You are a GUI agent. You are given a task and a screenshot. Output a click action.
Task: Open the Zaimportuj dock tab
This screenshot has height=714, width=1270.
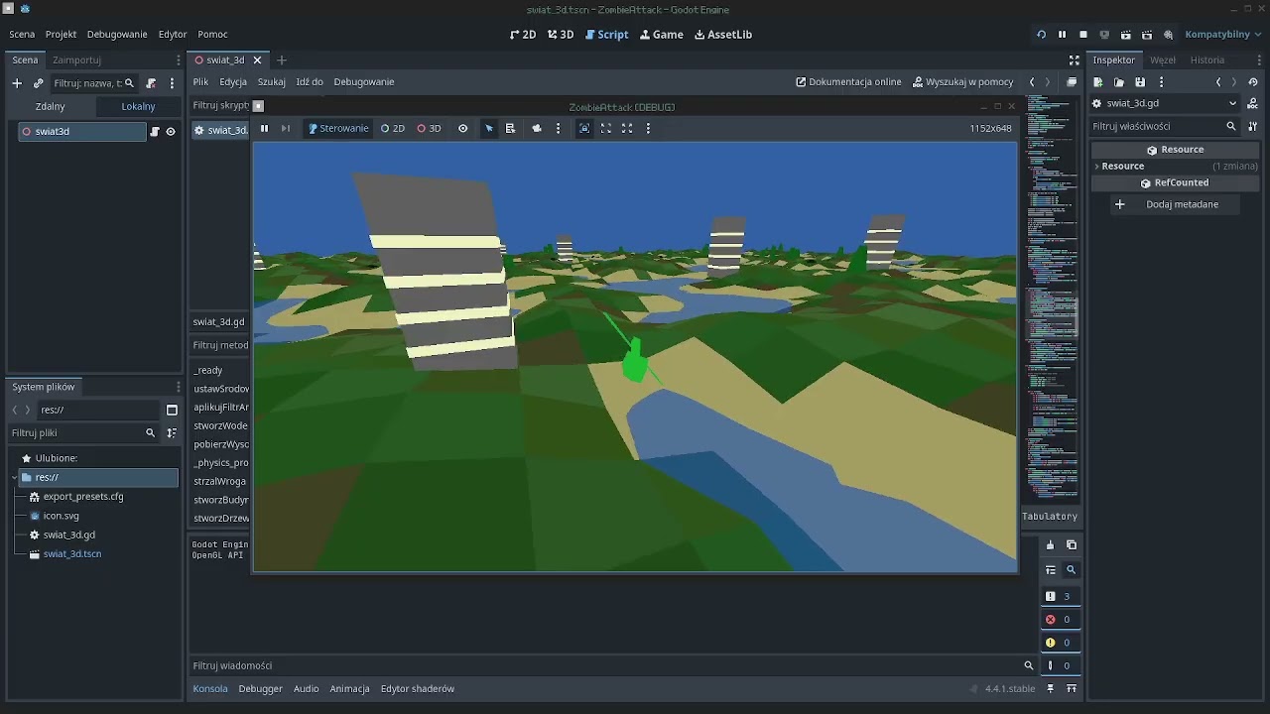point(76,60)
